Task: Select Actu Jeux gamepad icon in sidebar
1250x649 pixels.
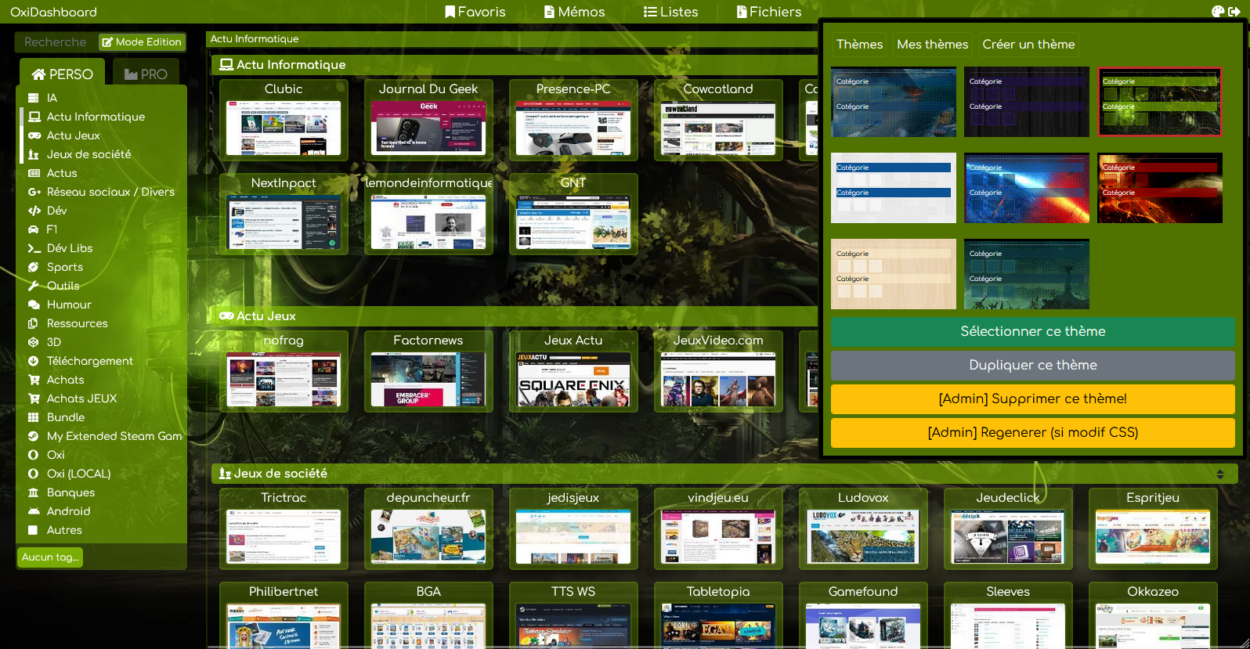Action: [34, 135]
